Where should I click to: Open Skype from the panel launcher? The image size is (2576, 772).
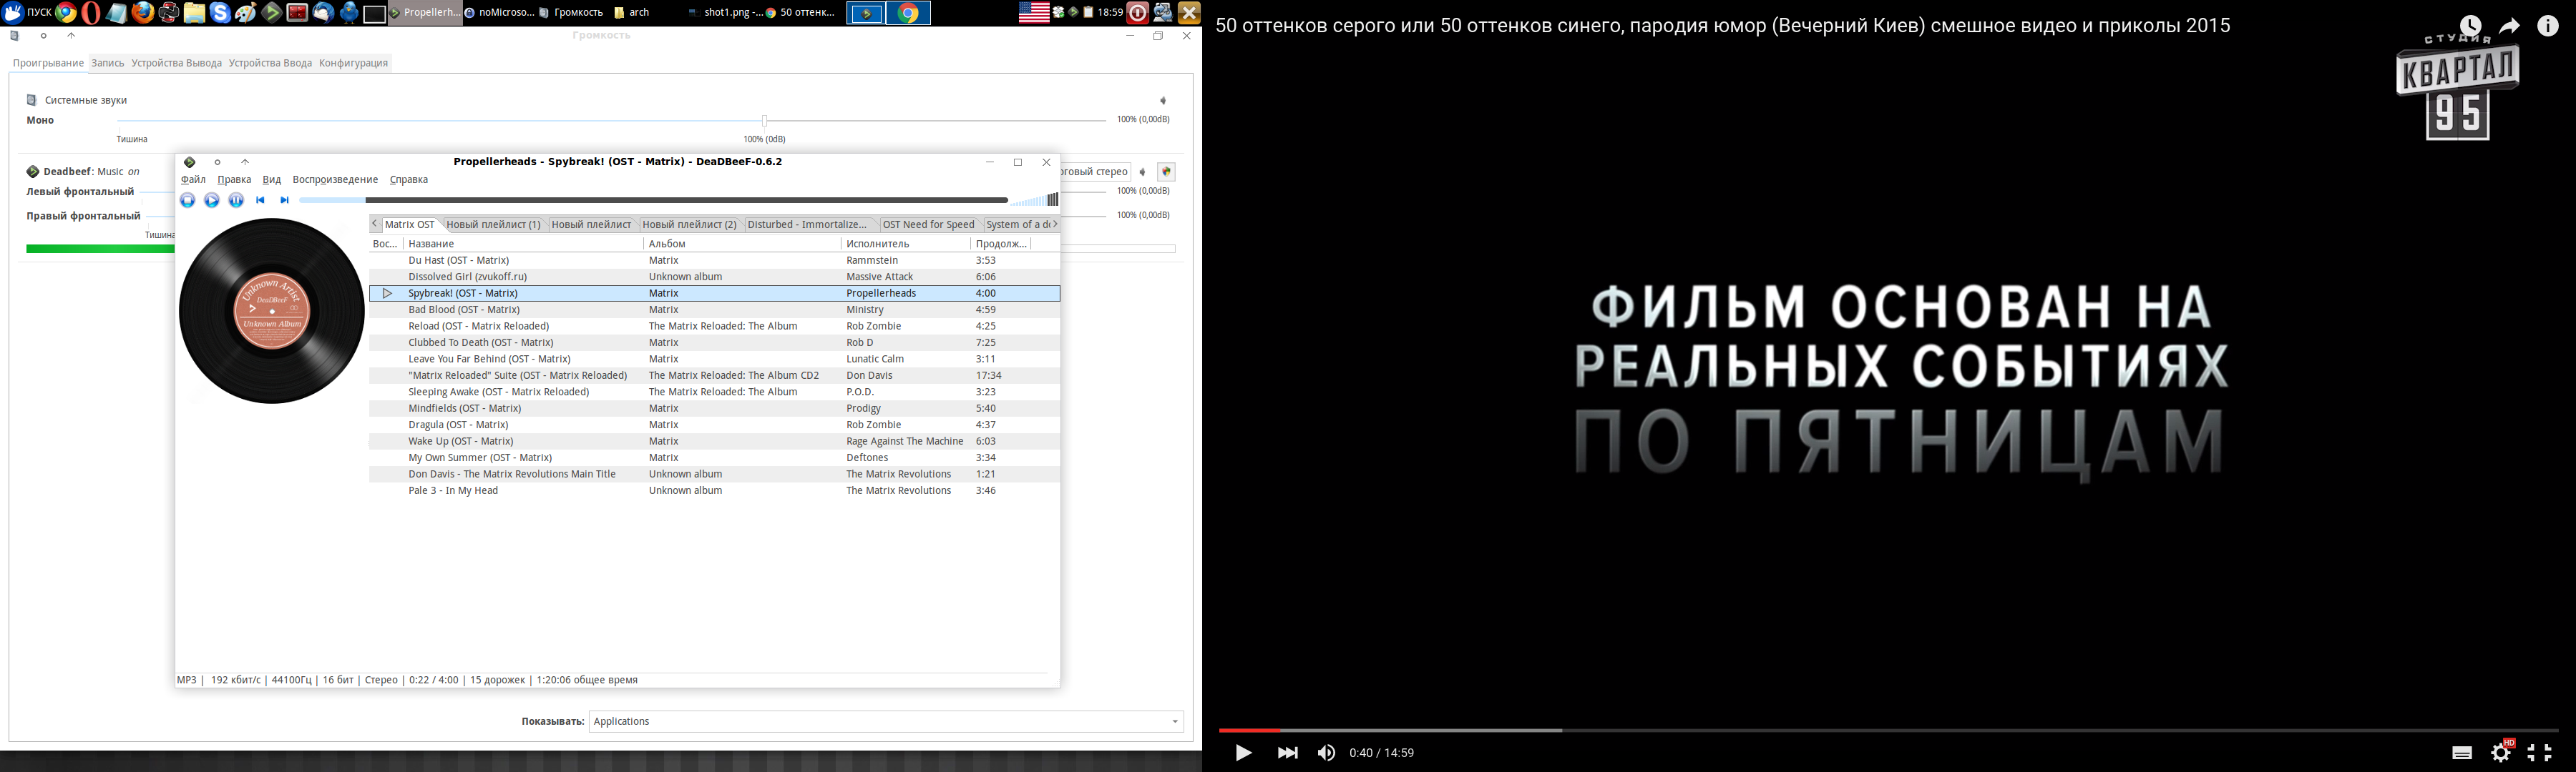coord(220,13)
